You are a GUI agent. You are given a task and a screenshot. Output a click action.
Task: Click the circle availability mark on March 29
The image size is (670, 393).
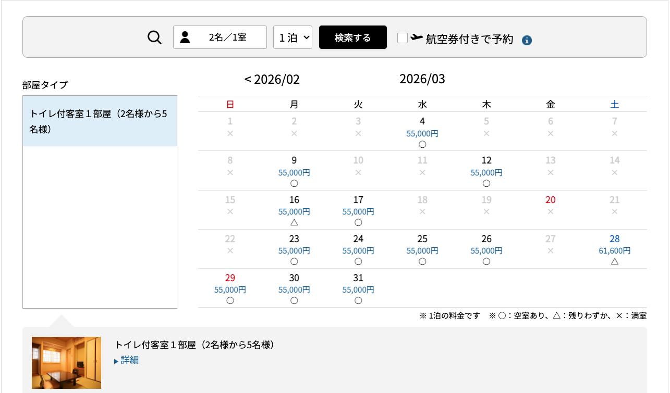[230, 300]
